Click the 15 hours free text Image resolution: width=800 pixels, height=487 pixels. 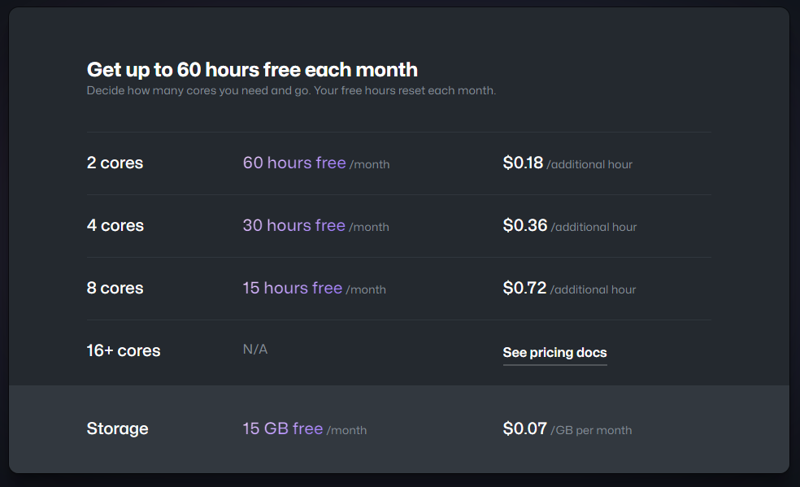pos(292,288)
